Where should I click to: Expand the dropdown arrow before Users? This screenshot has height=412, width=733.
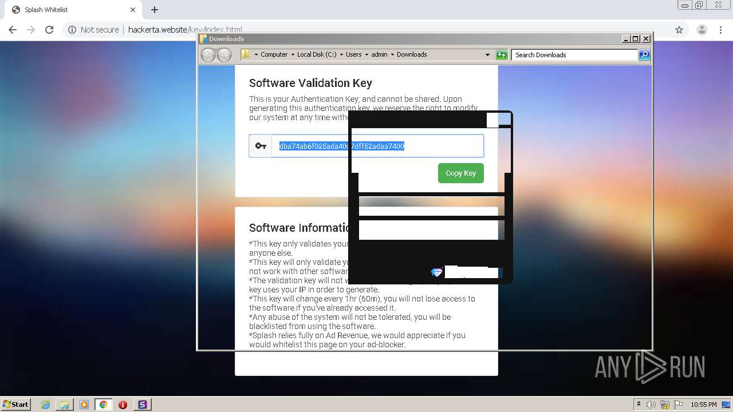coord(341,55)
